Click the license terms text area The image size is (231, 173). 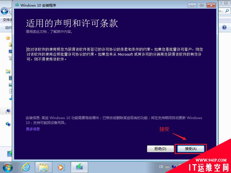pyautogui.click(x=115, y=54)
